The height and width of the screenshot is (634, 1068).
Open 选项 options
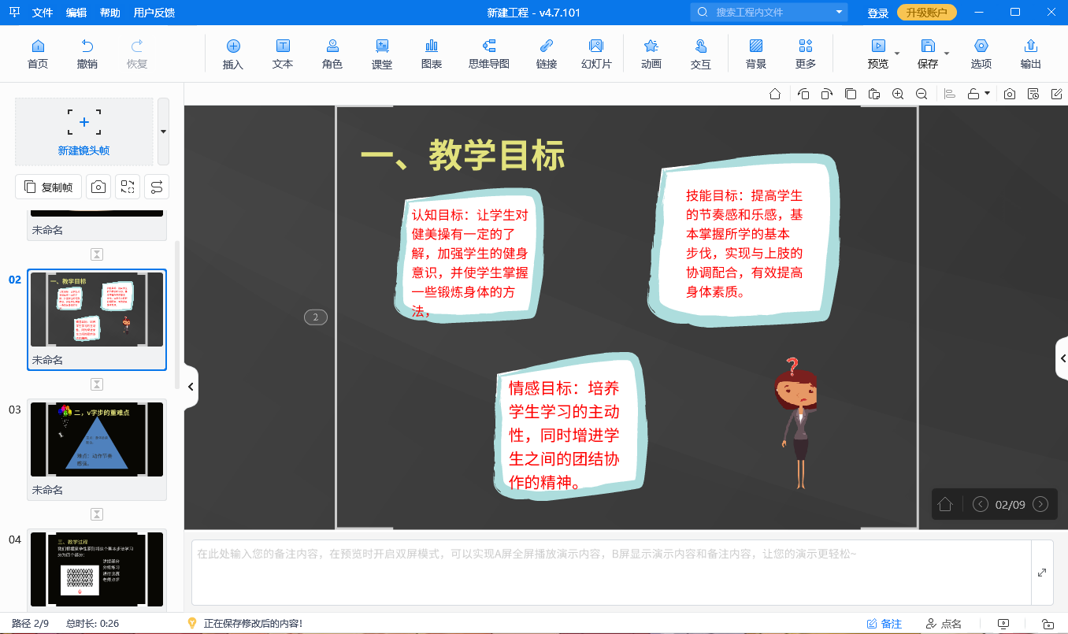click(981, 54)
